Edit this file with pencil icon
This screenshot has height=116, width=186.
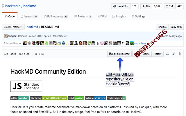click(x=174, y=54)
